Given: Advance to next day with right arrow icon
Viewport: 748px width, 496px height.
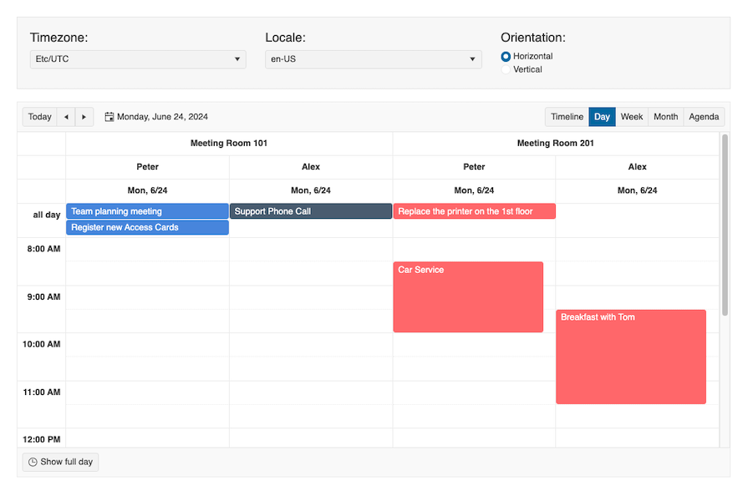Looking at the screenshot, I should tap(84, 116).
